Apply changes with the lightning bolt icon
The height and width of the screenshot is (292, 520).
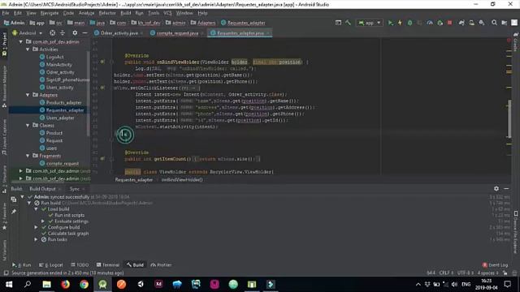click(x=400, y=23)
